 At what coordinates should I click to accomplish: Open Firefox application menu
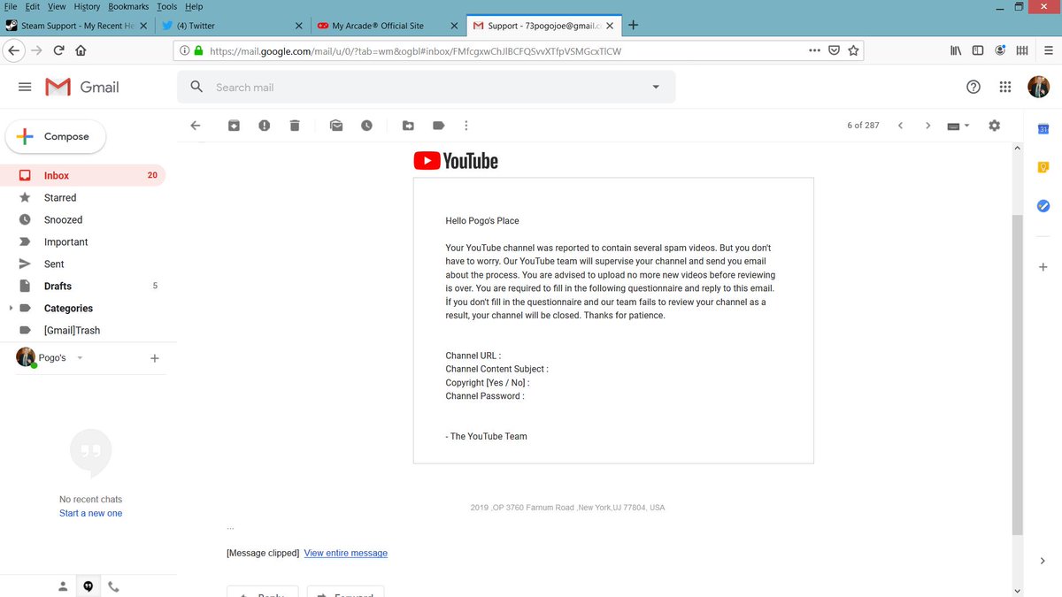[x=1047, y=50]
